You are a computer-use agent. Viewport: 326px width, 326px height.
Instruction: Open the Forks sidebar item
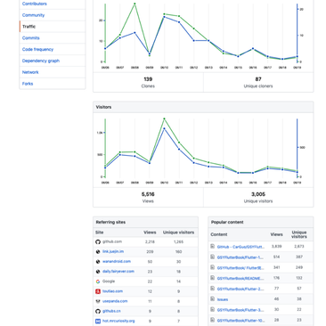tap(28, 84)
